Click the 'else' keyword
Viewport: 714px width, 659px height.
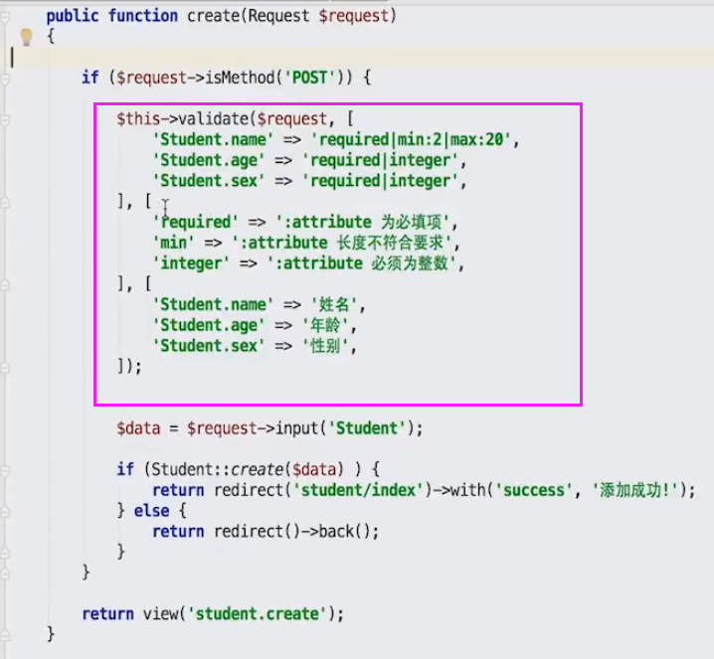151,511
